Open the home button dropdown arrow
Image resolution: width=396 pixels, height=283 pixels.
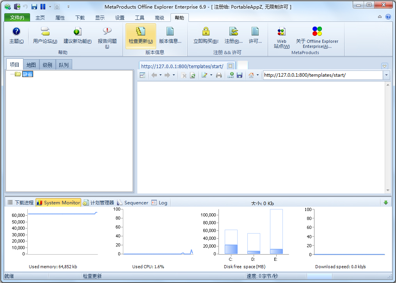coord(257,75)
